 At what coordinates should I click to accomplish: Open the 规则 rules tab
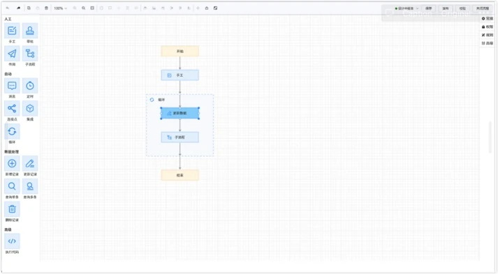pyautogui.click(x=488, y=35)
